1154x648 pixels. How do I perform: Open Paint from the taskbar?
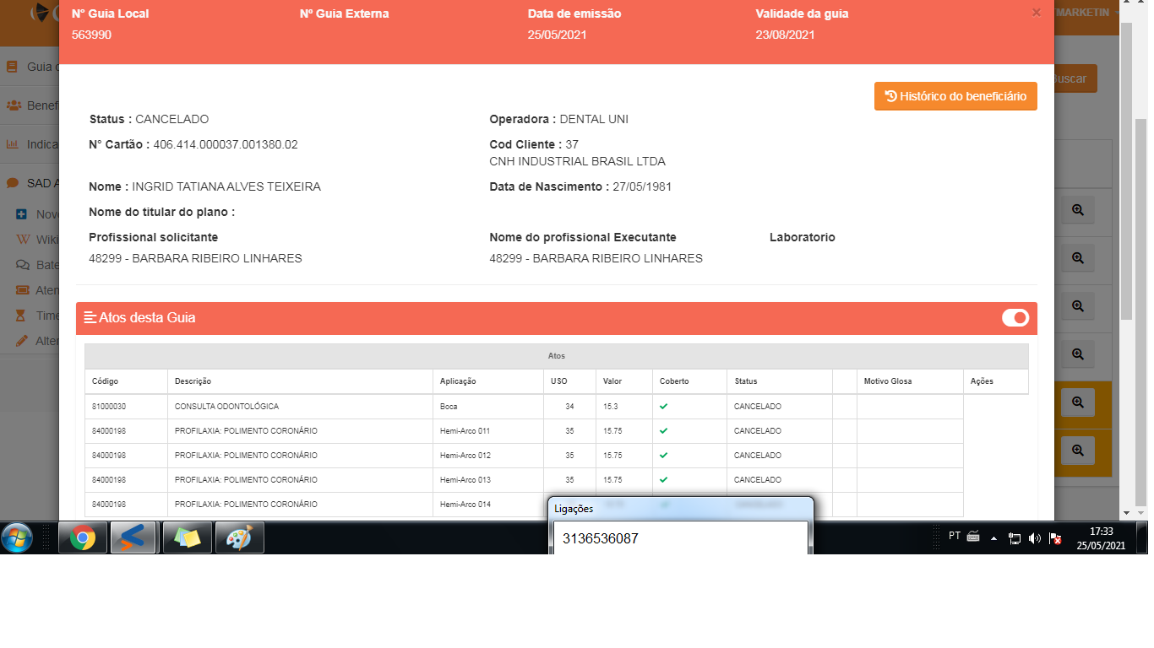tap(239, 537)
